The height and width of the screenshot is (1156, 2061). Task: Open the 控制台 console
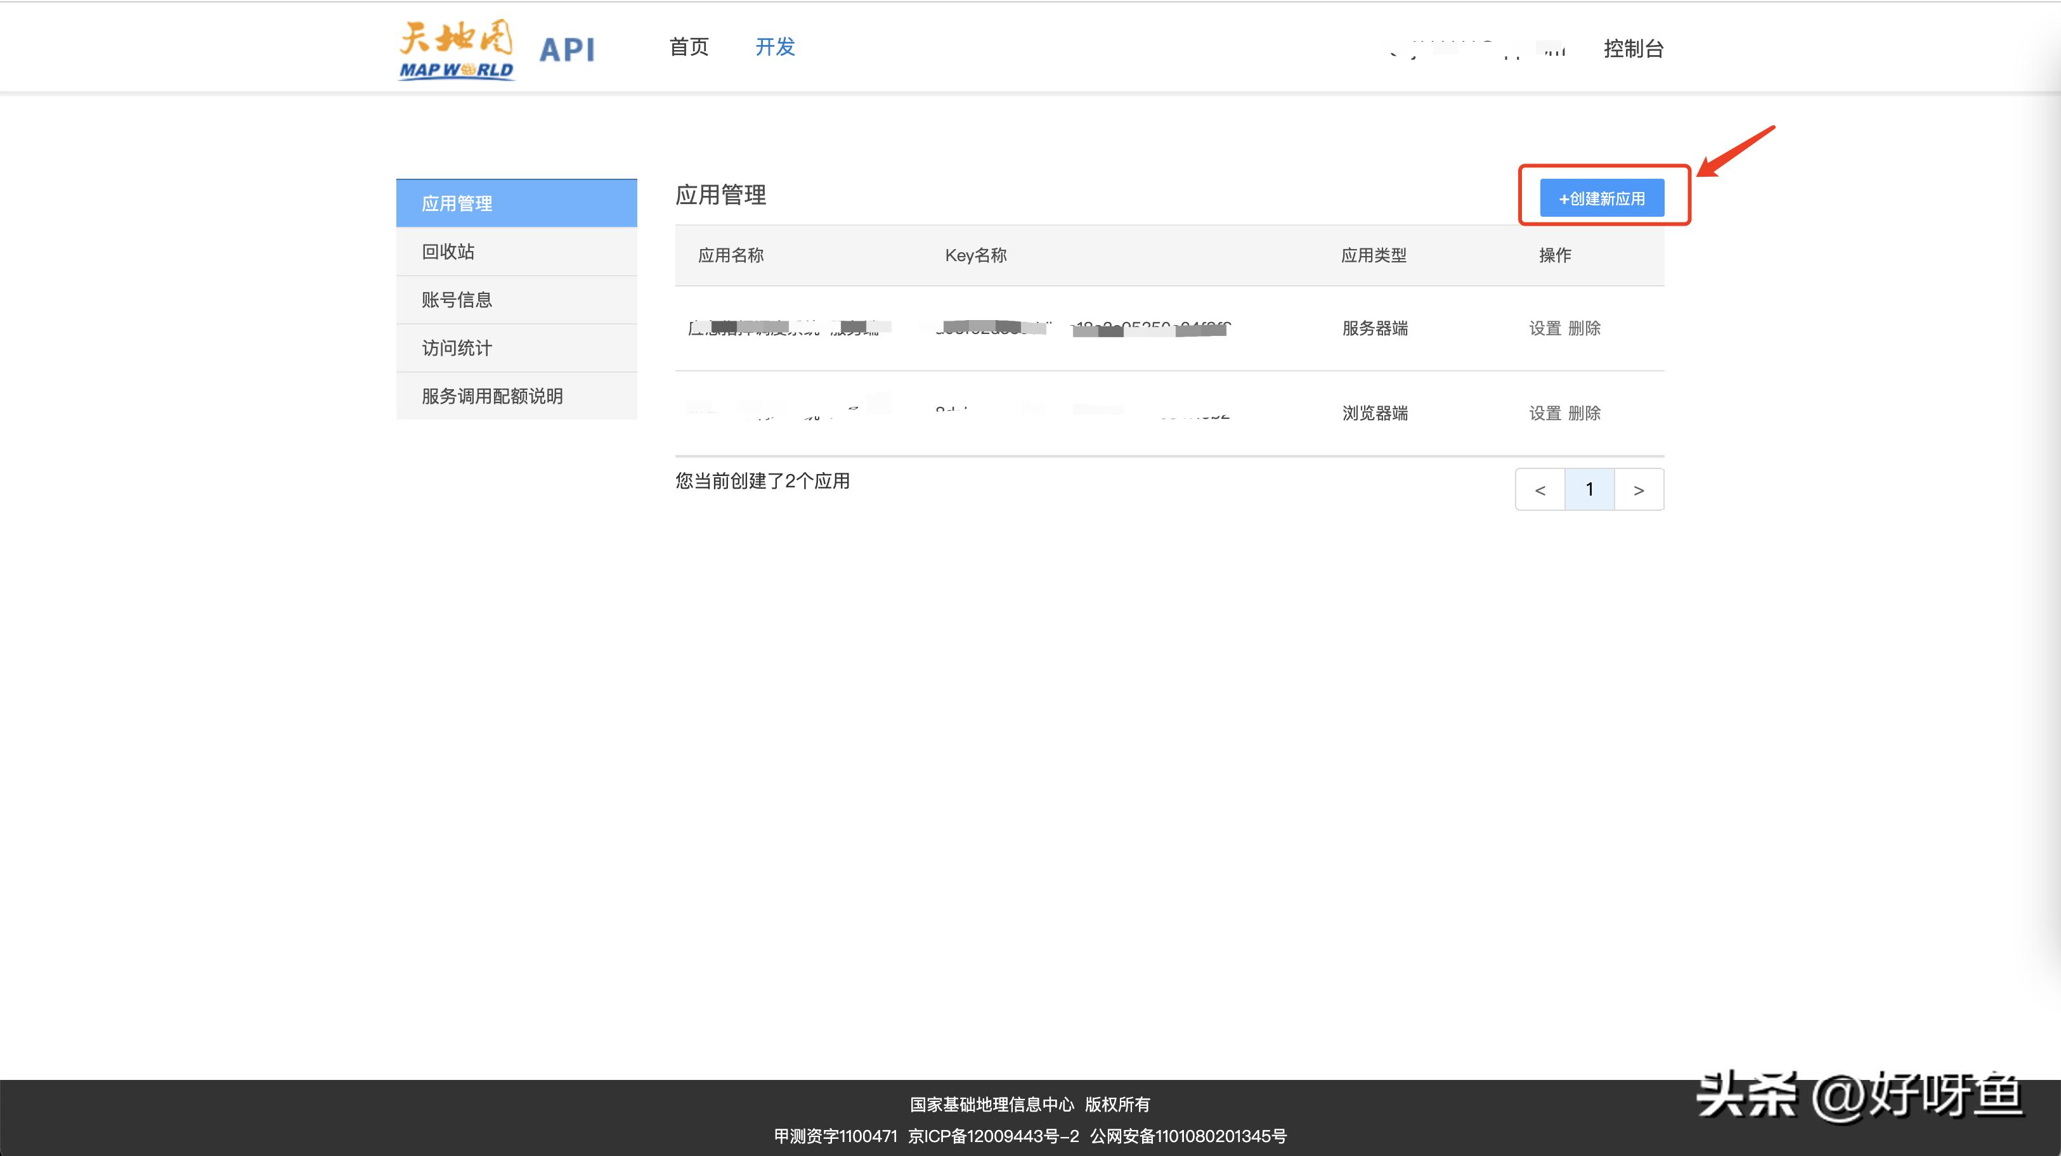[x=1634, y=48]
